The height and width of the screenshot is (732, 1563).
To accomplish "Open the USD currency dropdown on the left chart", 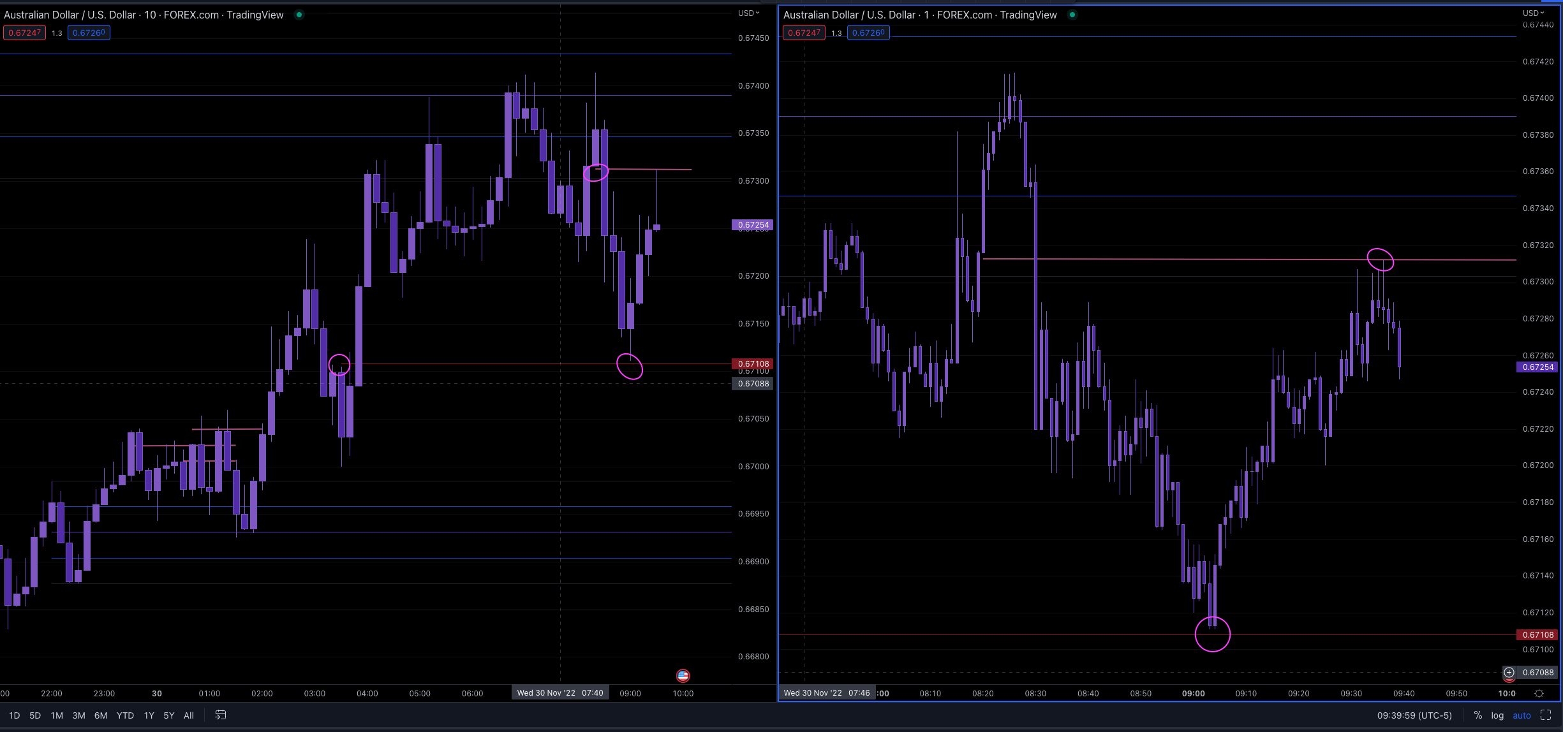I will tap(748, 13).
